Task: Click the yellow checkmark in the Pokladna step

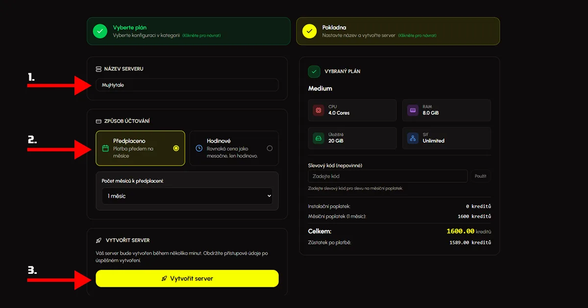Action: [x=309, y=31]
